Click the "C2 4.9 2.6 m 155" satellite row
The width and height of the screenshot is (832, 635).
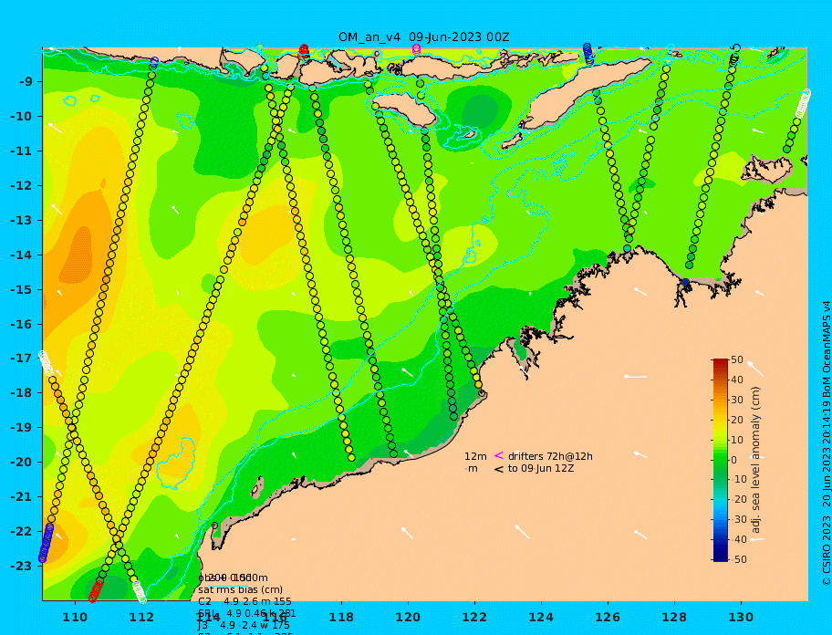[244, 601]
